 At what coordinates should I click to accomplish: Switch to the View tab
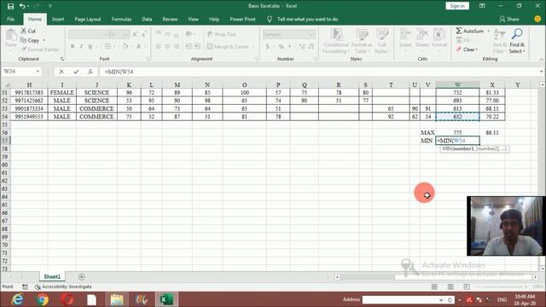(x=193, y=19)
